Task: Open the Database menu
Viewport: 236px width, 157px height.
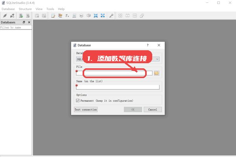Action: click(x=8, y=9)
